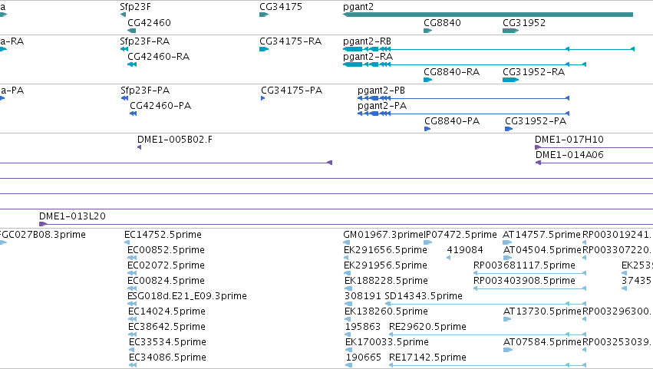Select the FGC027B08.3prime EST label

click(x=42, y=235)
